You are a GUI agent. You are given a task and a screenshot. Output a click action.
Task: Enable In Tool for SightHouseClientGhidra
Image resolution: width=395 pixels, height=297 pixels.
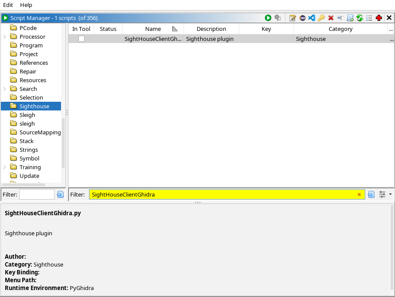tap(81, 39)
